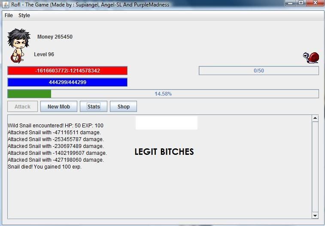Open the Style menu
The image size is (325, 226).
click(24, 15)
